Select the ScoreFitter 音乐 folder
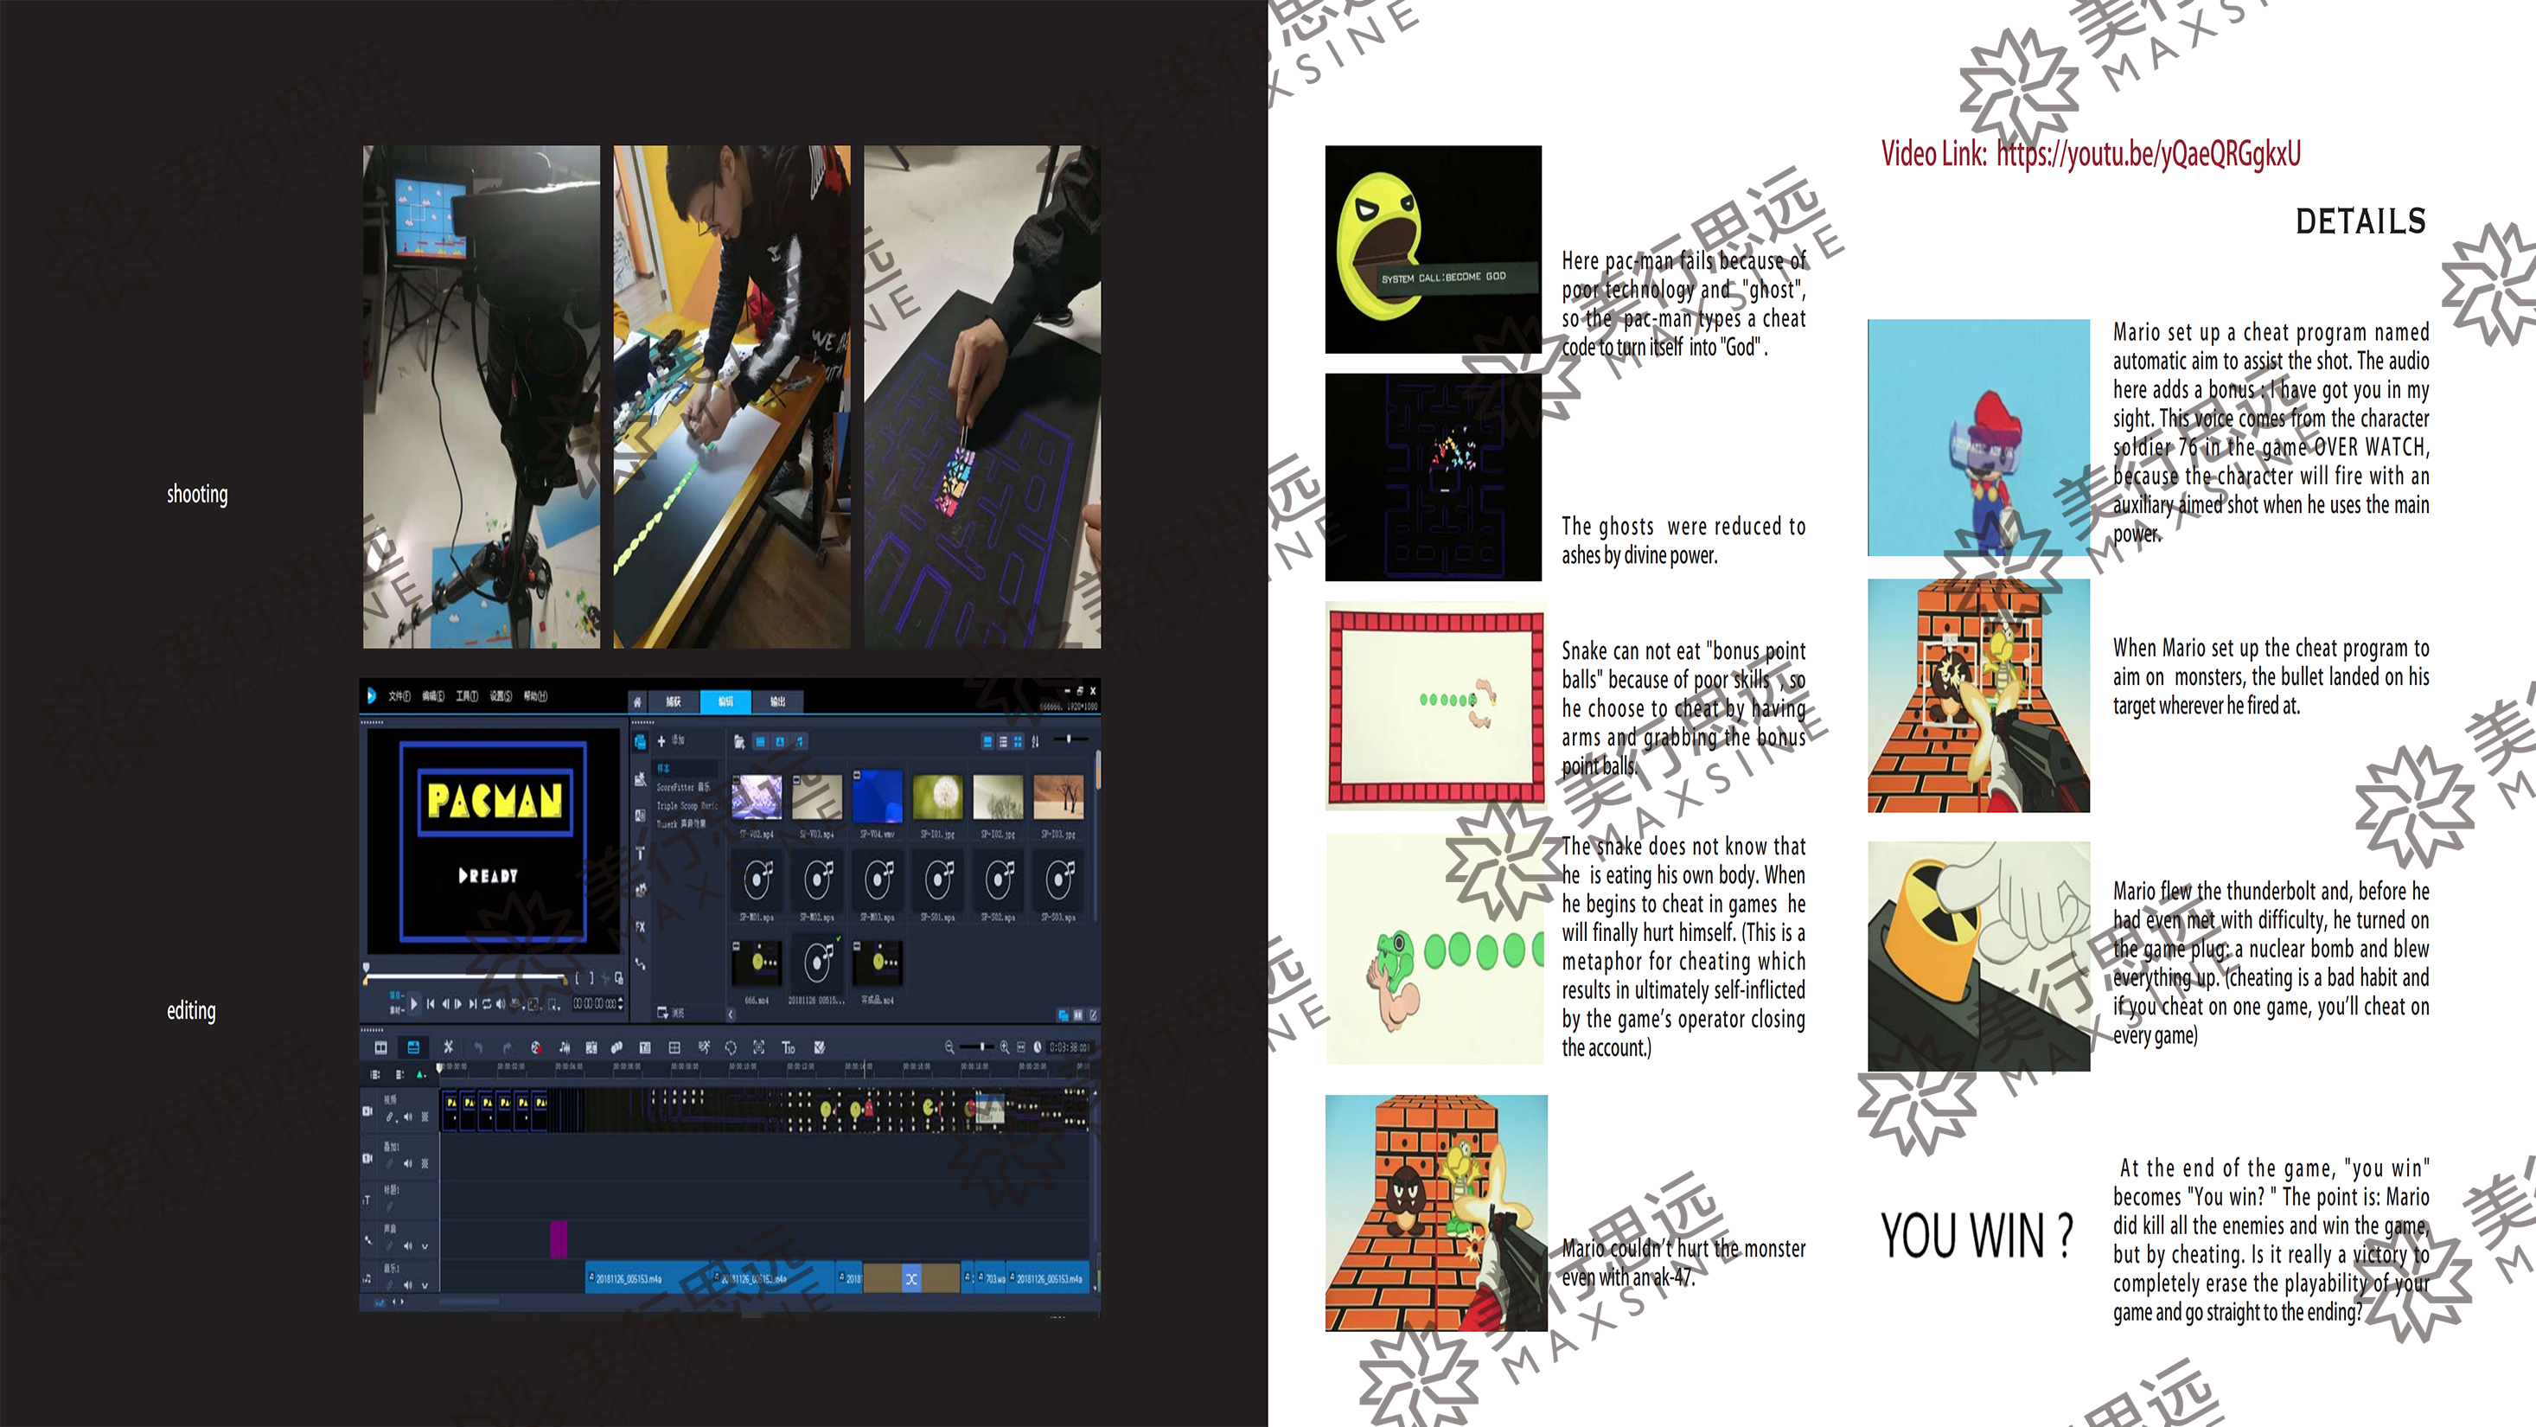Viewport: 2536px width, 1427px height. coord(683,788)
